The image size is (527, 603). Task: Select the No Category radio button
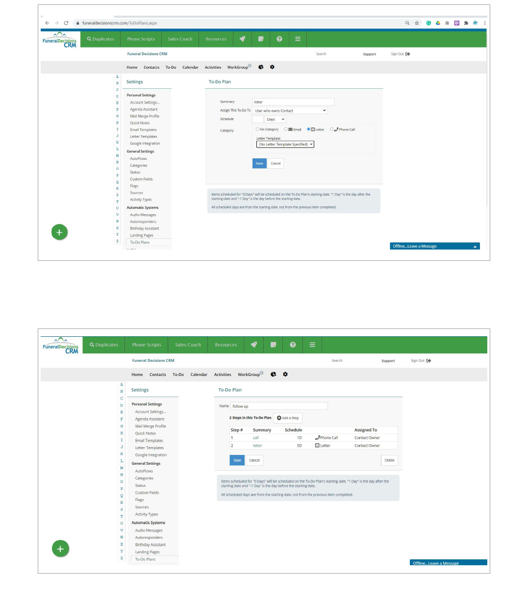258,129
